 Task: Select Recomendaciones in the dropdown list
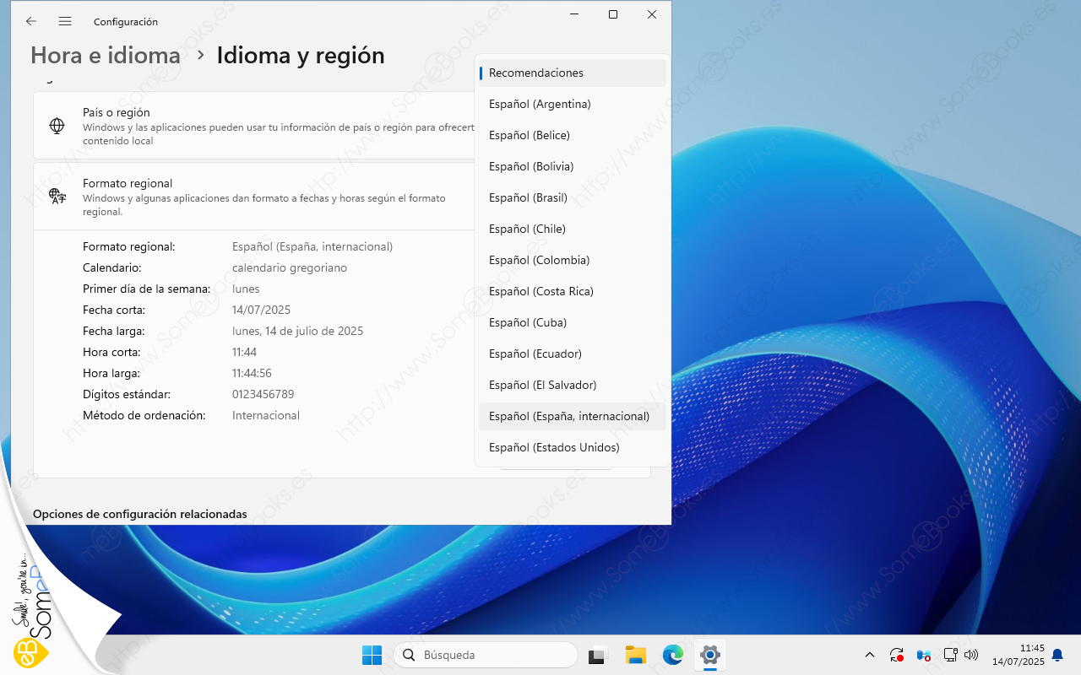pos(572,73)
